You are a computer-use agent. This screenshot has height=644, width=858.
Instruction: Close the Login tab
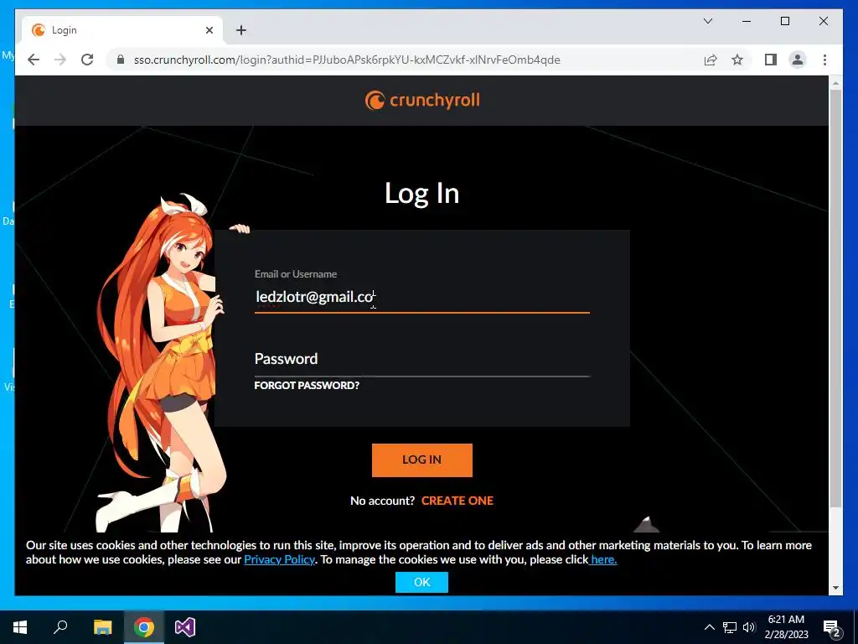209,30
